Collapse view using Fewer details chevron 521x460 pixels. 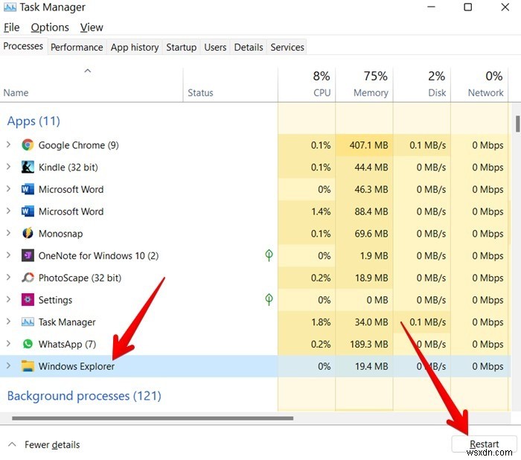pos(12,444)
